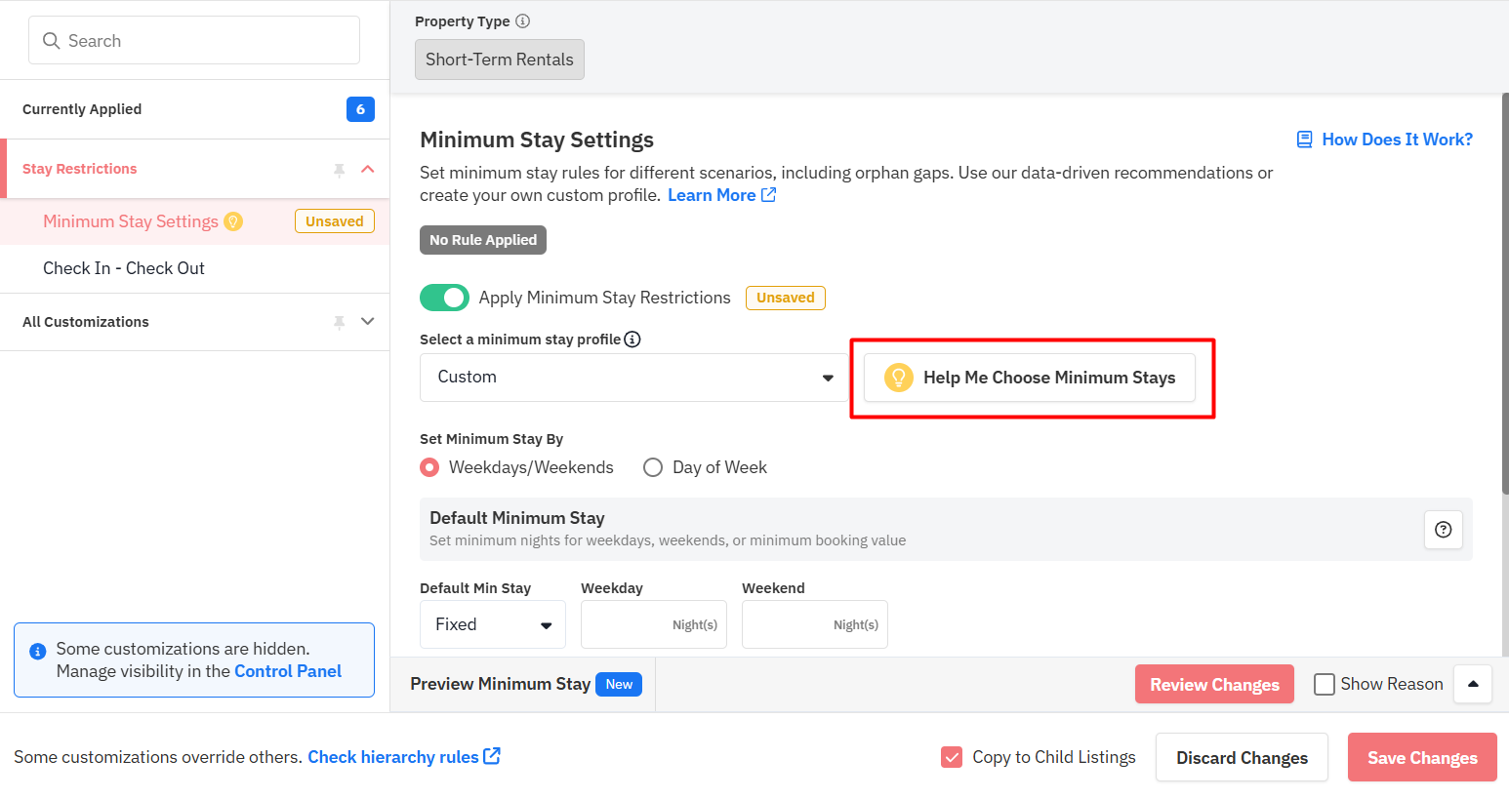Click external link icon after hierarchy rules
Screen dimensions: 1509x799
[x=492, y=756]
